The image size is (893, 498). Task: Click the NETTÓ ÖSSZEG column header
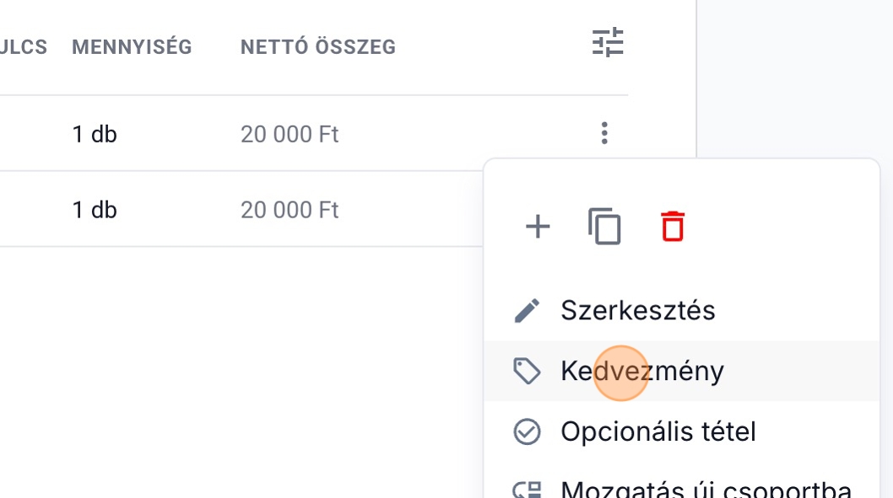click(x=318, y=47)
